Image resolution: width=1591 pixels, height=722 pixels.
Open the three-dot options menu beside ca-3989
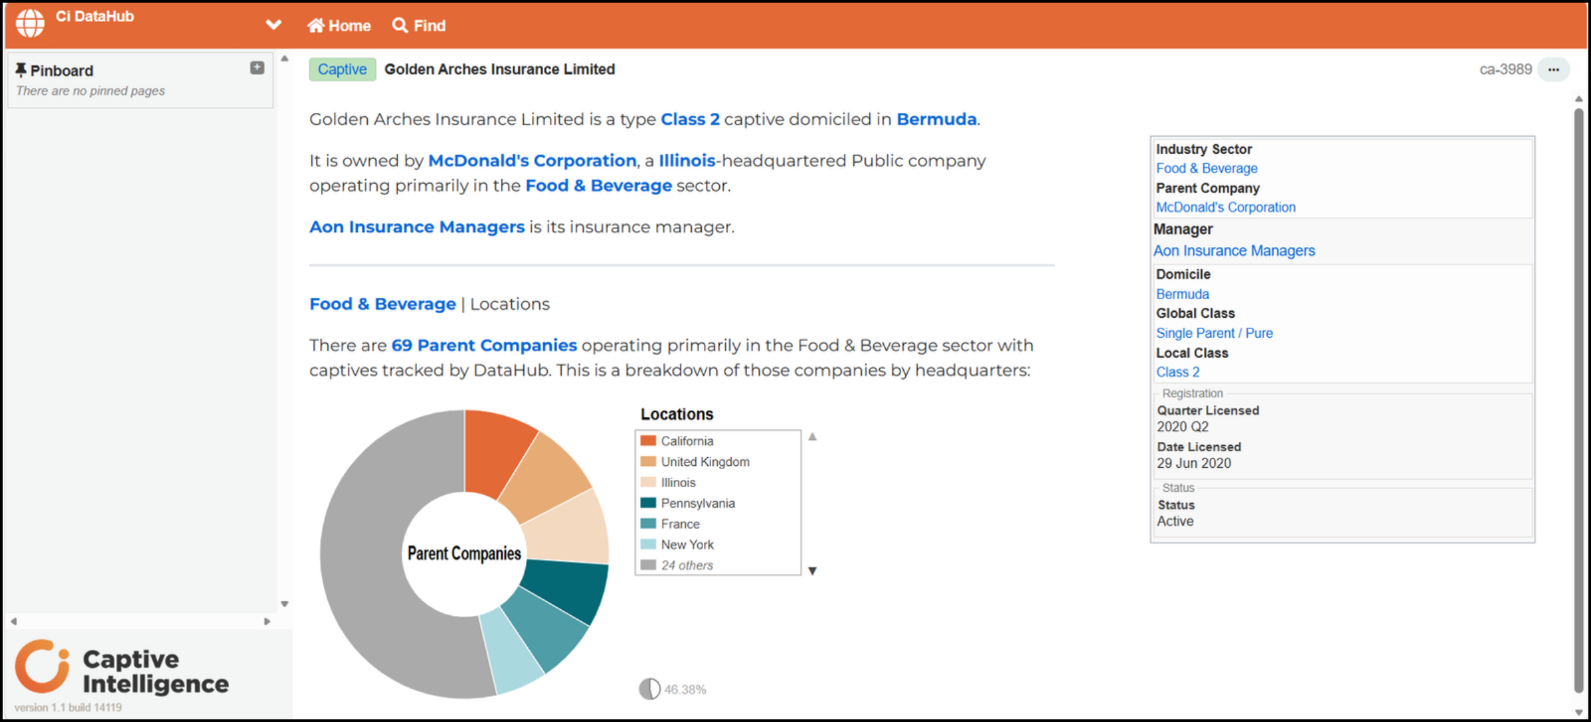click(x=1553, y=69)
